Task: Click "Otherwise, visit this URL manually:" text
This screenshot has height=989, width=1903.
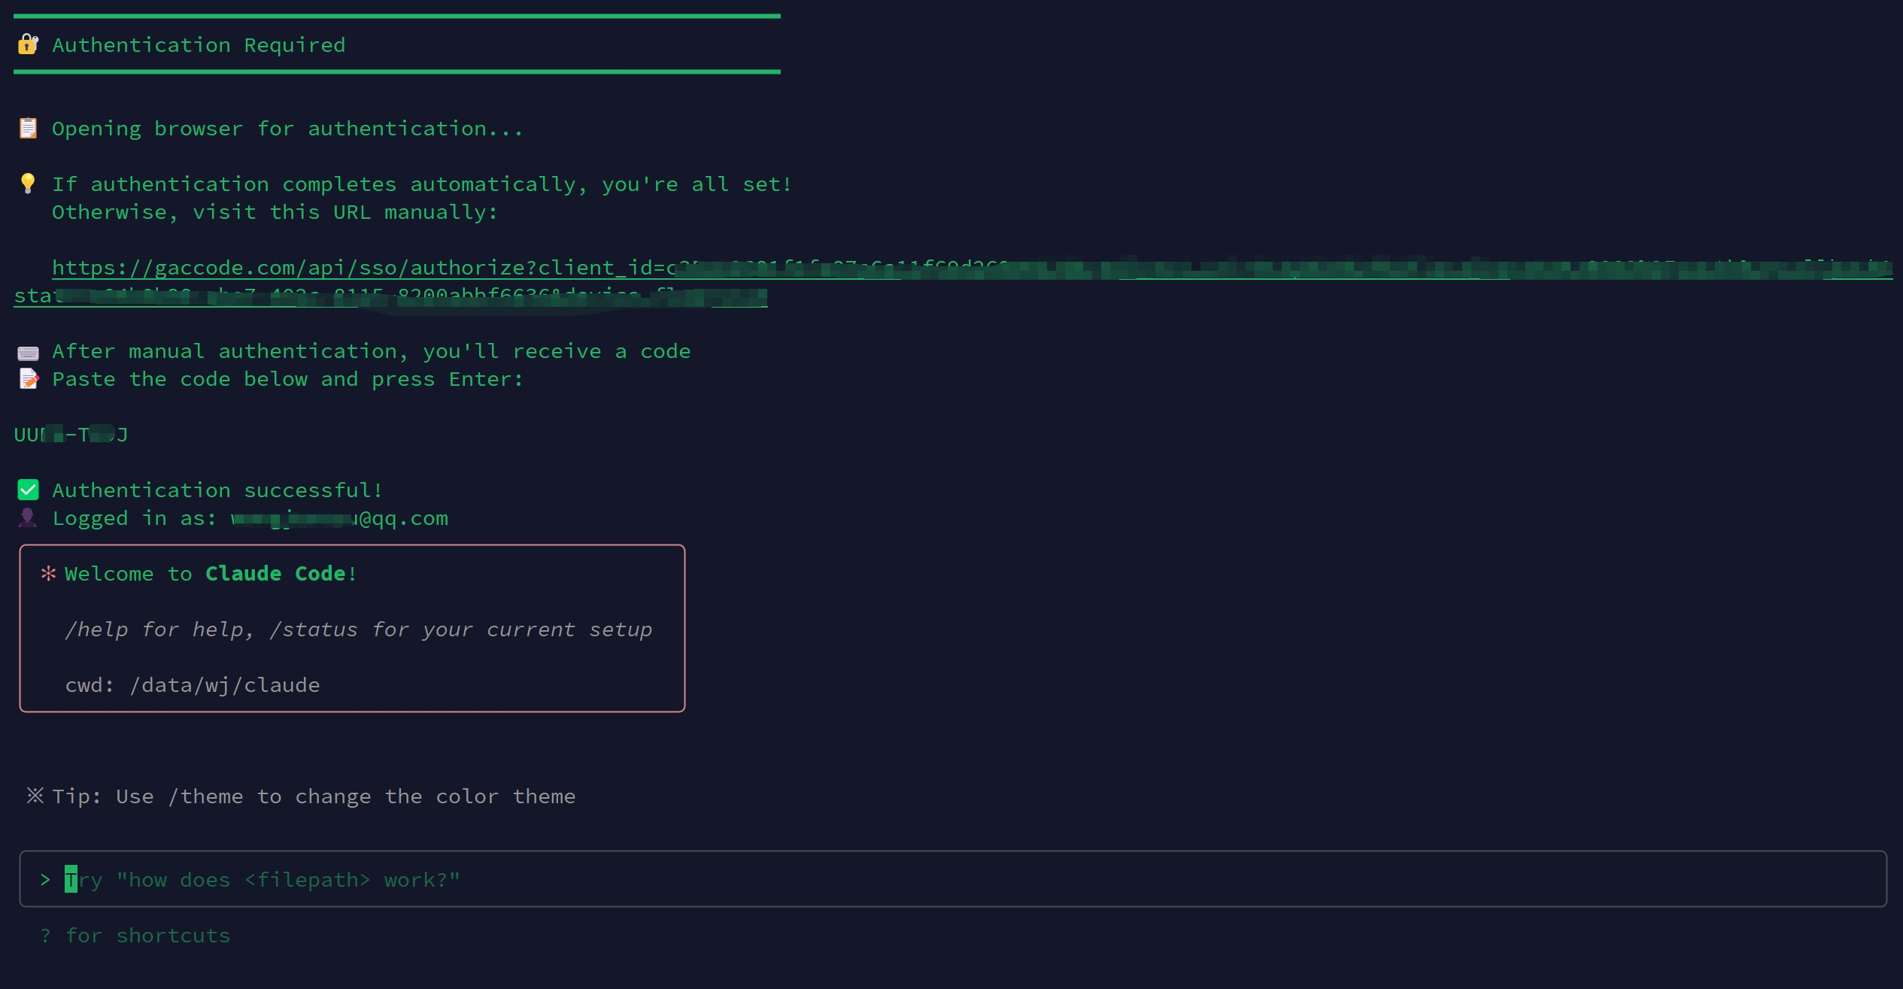Action: click(x=275, y=212)
